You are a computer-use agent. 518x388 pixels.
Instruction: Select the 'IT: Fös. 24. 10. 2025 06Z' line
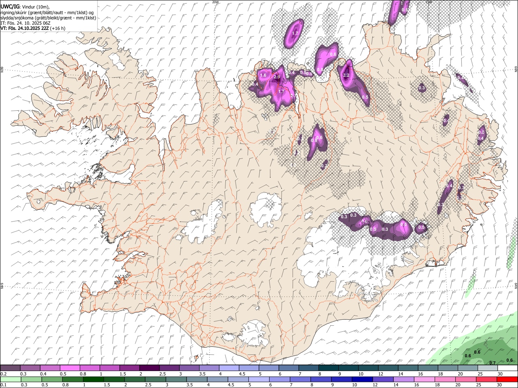[x=25, y=23]
